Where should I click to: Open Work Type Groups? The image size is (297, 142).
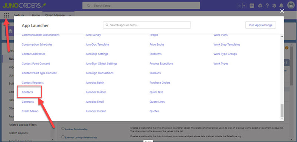[x=225, y=54]
